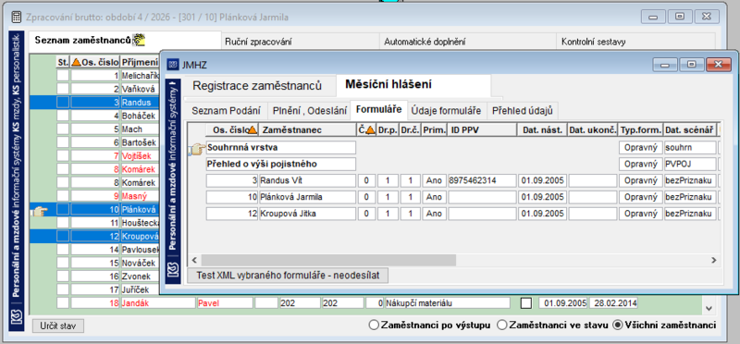Select Kroupová Jitka in forms table

coord(307,214)
